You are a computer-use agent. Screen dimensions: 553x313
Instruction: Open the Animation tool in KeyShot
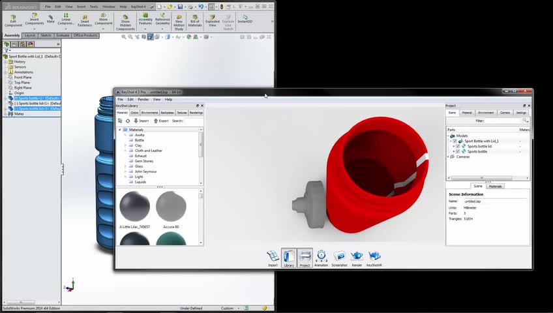[321, 258]
